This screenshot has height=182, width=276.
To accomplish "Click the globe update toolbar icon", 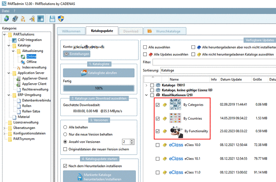I will point(7,18).
